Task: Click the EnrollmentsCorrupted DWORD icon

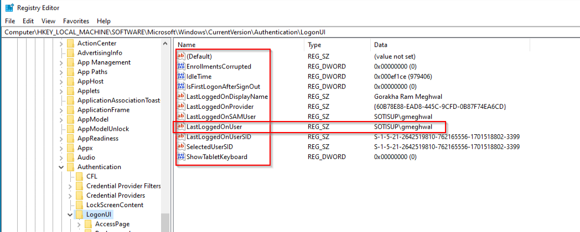Action: point(182,66)
